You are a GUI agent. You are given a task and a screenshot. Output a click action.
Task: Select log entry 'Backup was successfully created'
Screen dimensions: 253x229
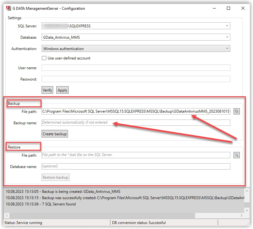tap(125, 198)
